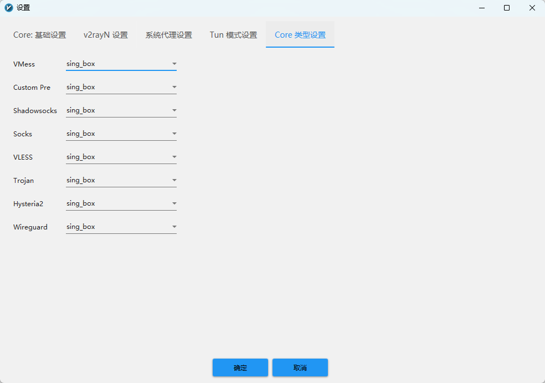Go to the Tun 模式设置 tab
This screenshot has width=545, height=383.
(233, 35)
